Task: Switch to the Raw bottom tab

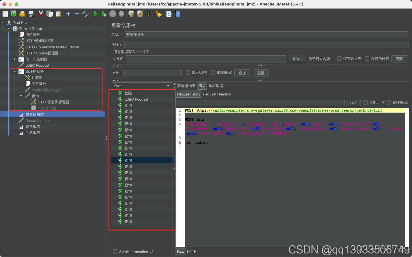Action: [181, 252]
